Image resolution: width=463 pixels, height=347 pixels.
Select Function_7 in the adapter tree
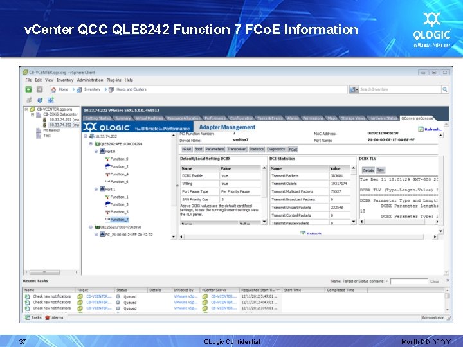coord(120,220)
